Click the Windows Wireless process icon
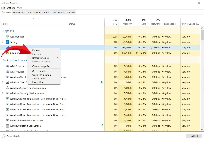 8,77
